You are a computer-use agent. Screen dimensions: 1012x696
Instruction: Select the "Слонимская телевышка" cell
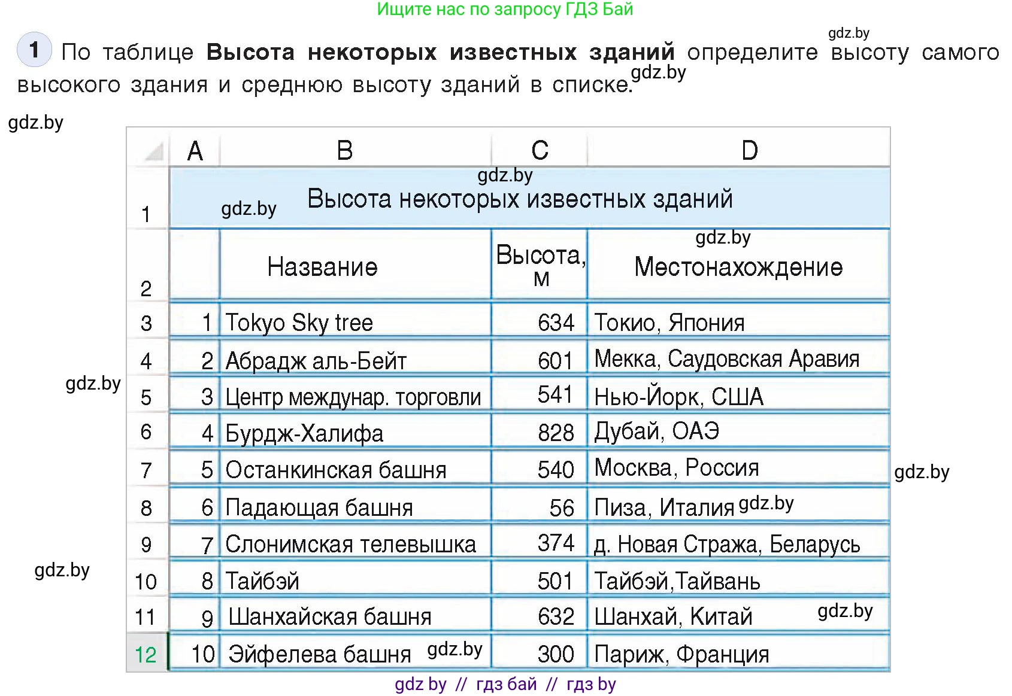(351, 543)
